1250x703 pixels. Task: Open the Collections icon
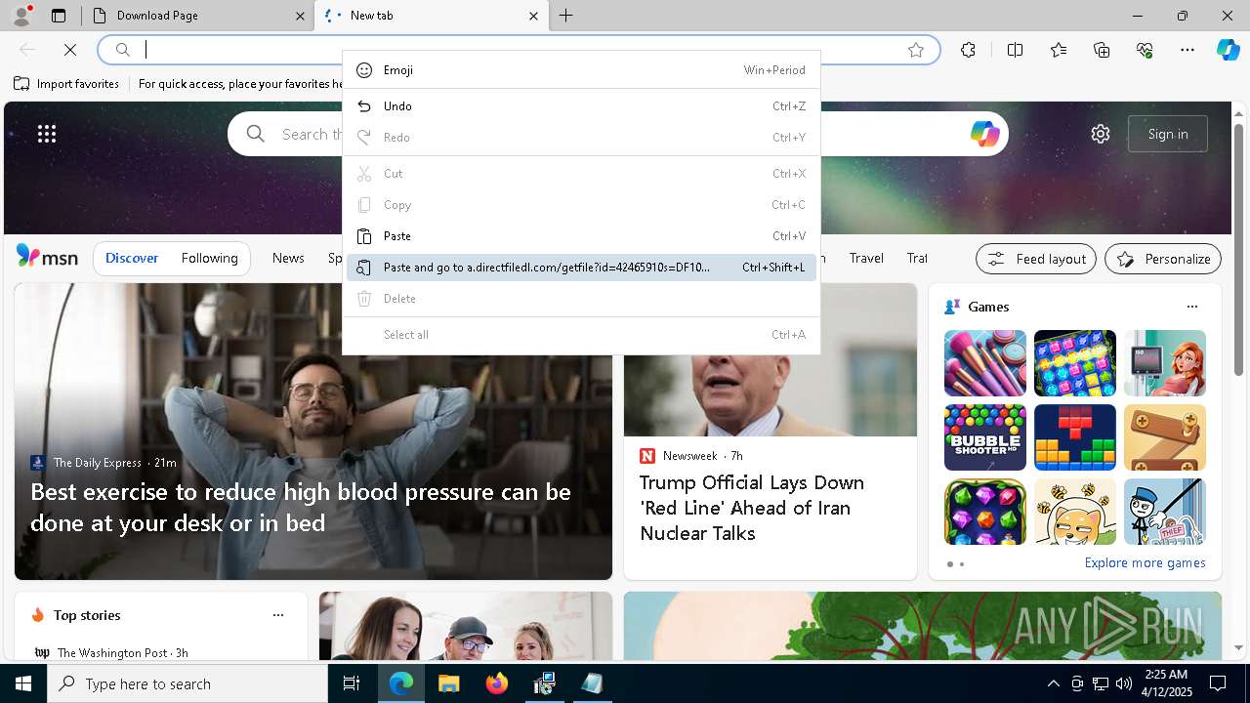[1102, 50]
